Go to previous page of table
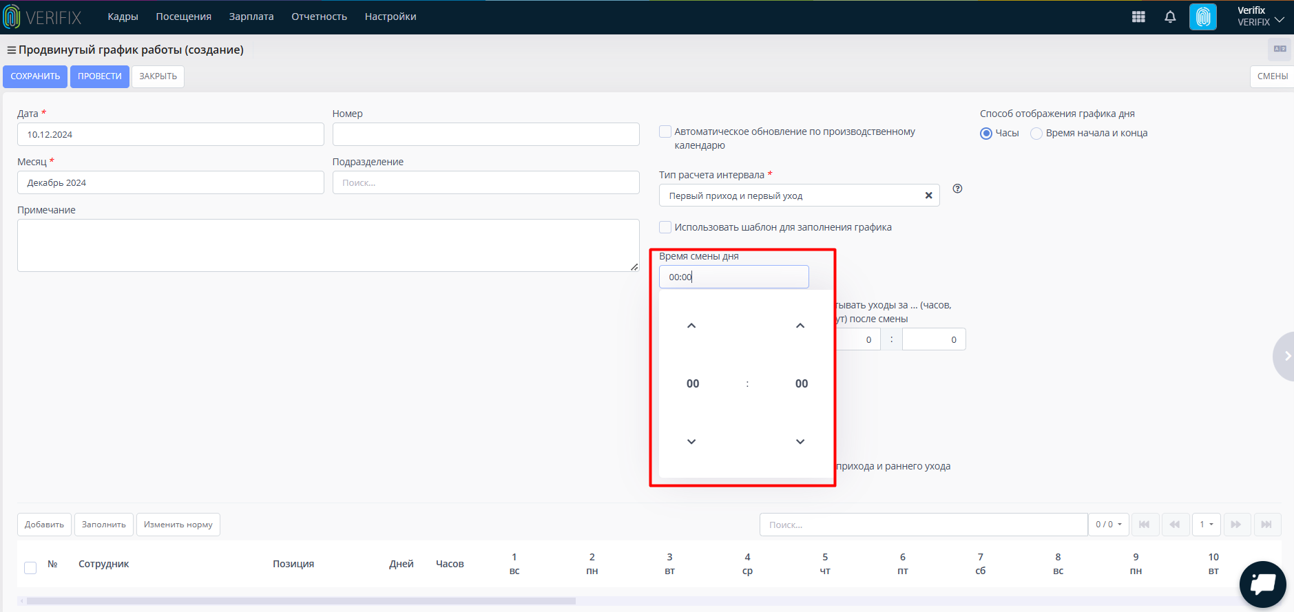1294x612 pixels. pyautogui.click(x=1175, y=525)
